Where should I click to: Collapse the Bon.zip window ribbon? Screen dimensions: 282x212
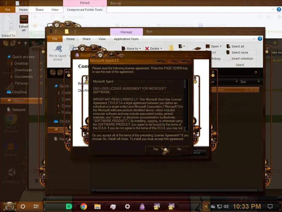pos(273,9)
